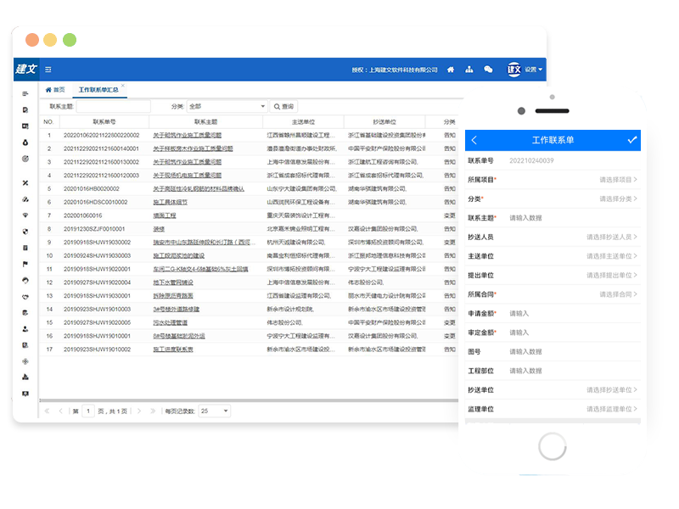Open the 分类 filter dropdown showing 全部
Image resolution: width=679 pixels, height=509 pixels.
(x=227, y=107)
